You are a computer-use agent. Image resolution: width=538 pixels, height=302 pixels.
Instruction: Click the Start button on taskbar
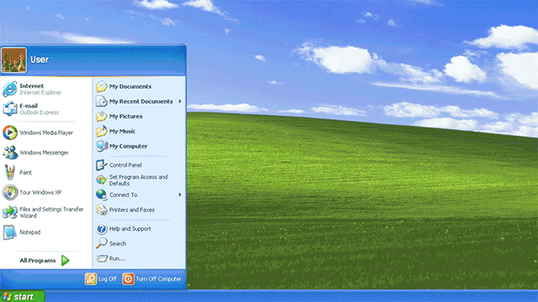[23, 296]
